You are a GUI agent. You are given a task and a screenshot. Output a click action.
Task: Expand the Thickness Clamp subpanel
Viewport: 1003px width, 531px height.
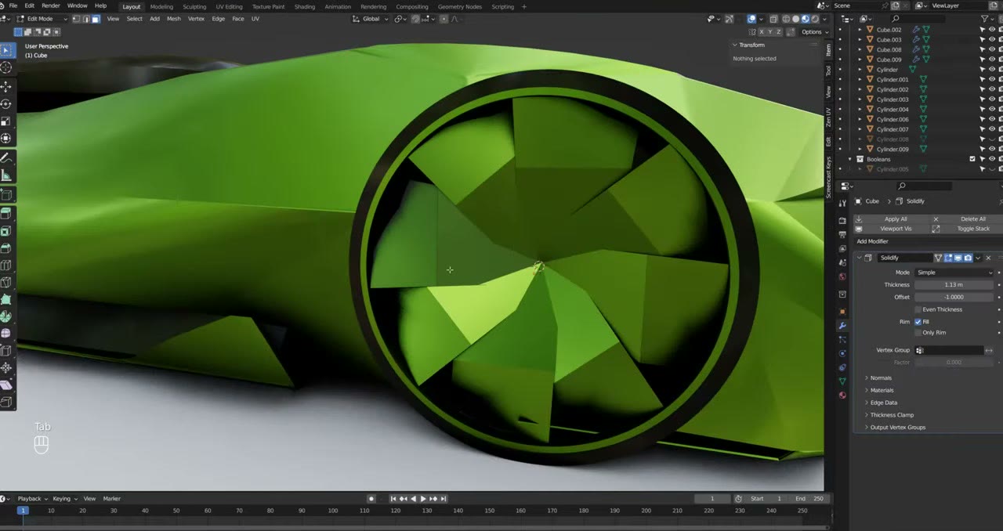click(x=892, y=415)
